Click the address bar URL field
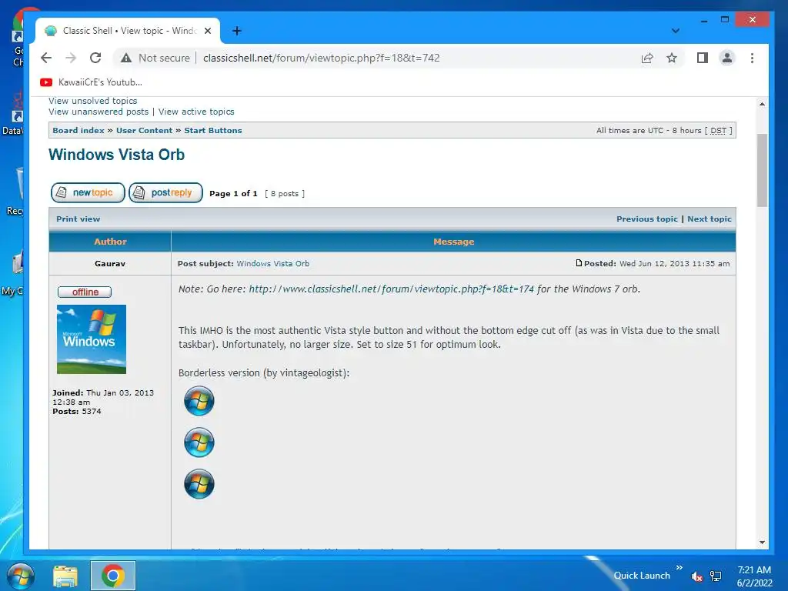 click(x=321, y=58)
